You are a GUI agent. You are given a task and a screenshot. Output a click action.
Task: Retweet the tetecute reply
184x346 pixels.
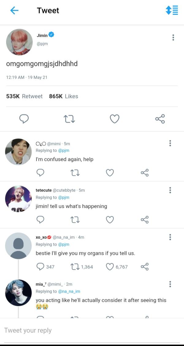[75, 220]
